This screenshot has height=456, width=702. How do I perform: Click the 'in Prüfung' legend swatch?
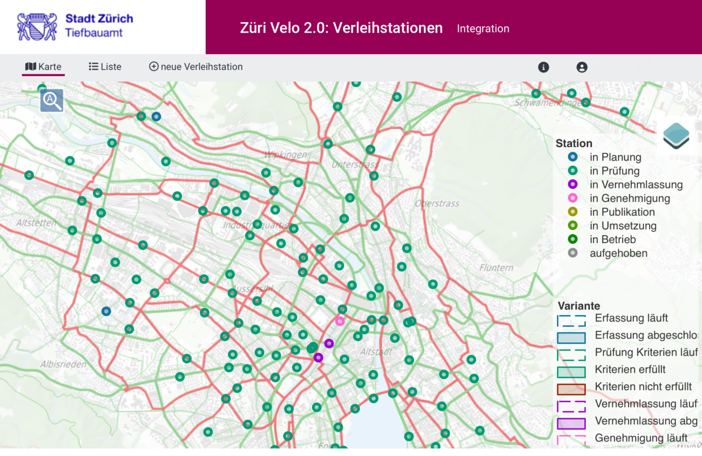(x=573, y=171)
